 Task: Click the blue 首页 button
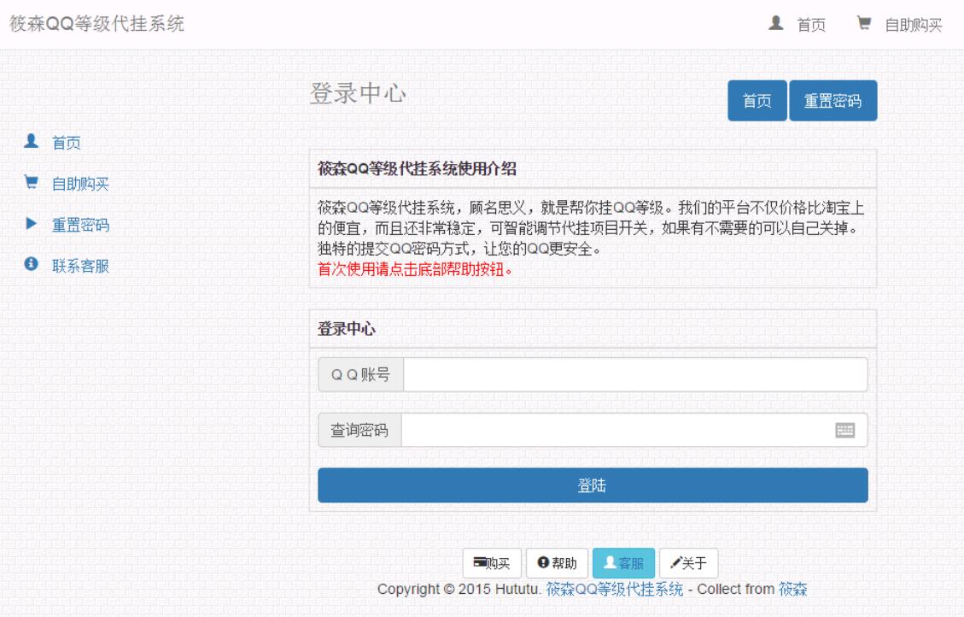click(757, 100)
